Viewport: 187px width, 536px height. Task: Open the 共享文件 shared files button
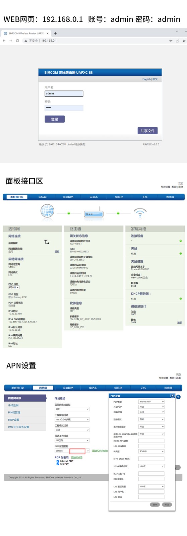coord(147,131)
